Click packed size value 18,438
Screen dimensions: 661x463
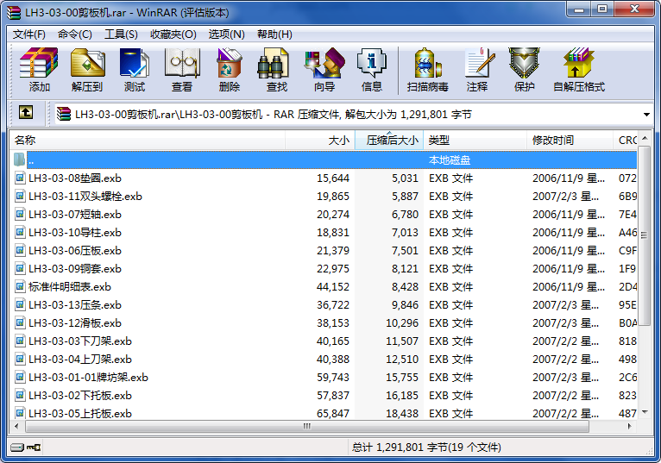(x=402, y=413)
